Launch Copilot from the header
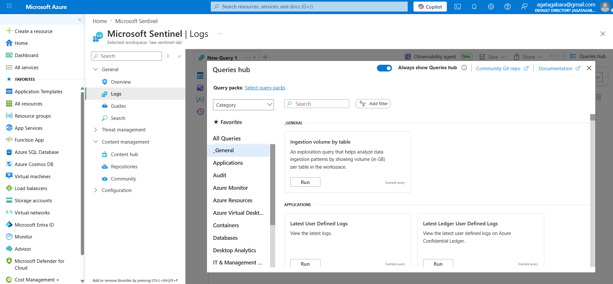 click(430, 7)
